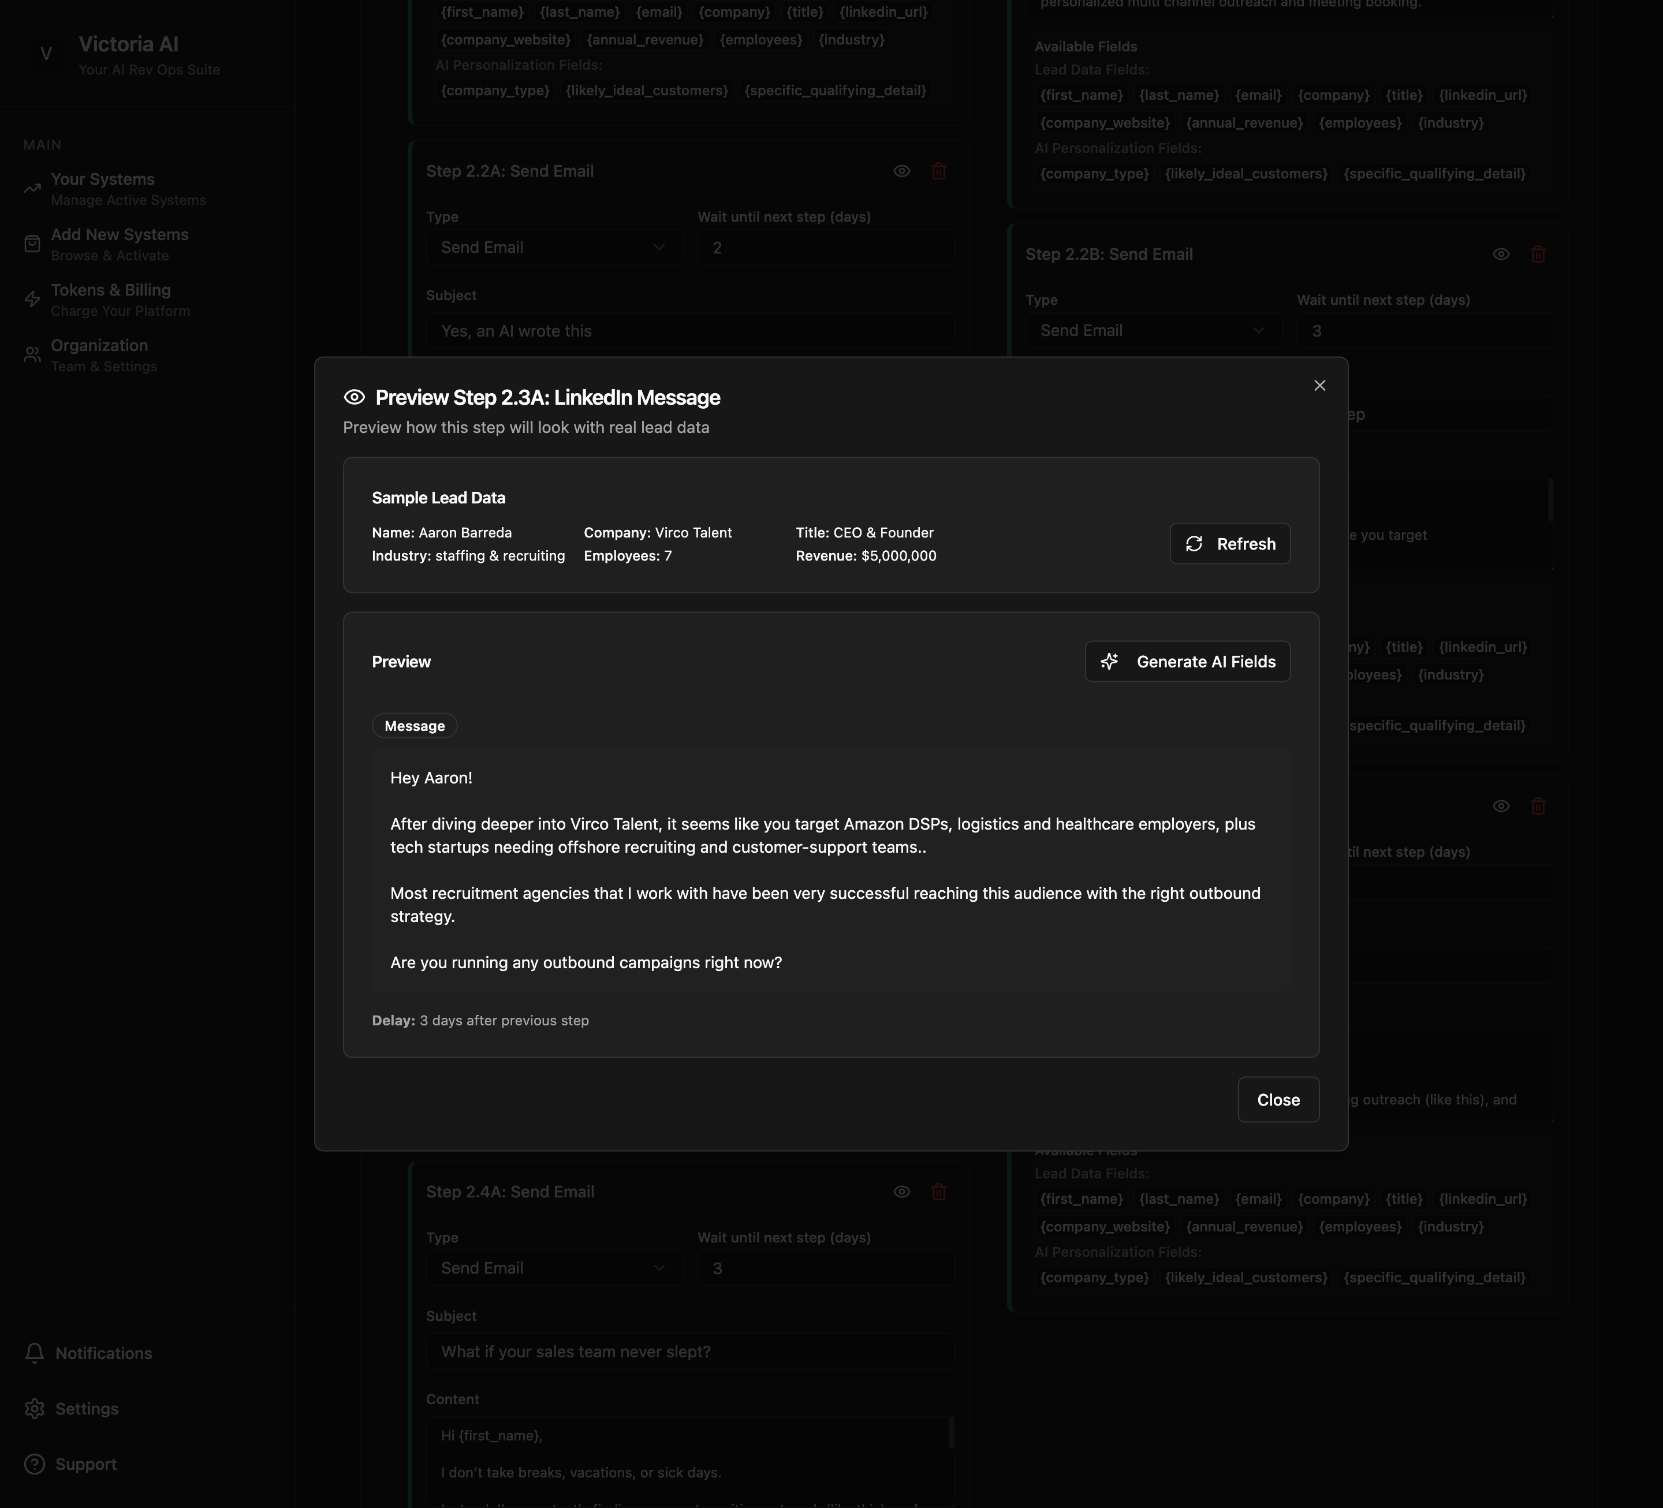Close the preview dialog with X icon
The height and width of the screenshot is (1508, 1663).
coord(1319,385)
